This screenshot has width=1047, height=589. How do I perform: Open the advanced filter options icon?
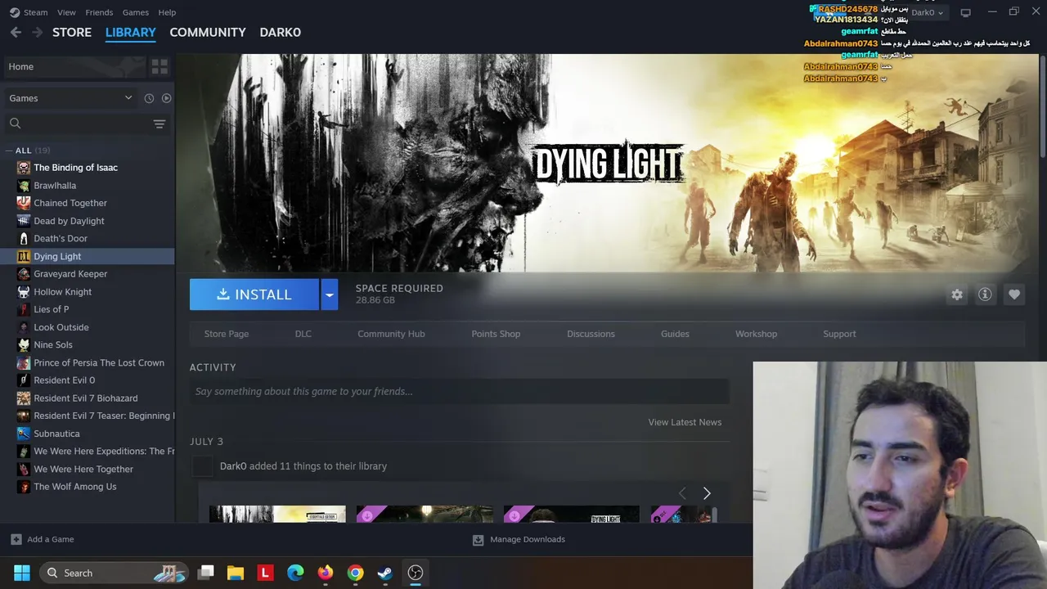coord(160,124)
